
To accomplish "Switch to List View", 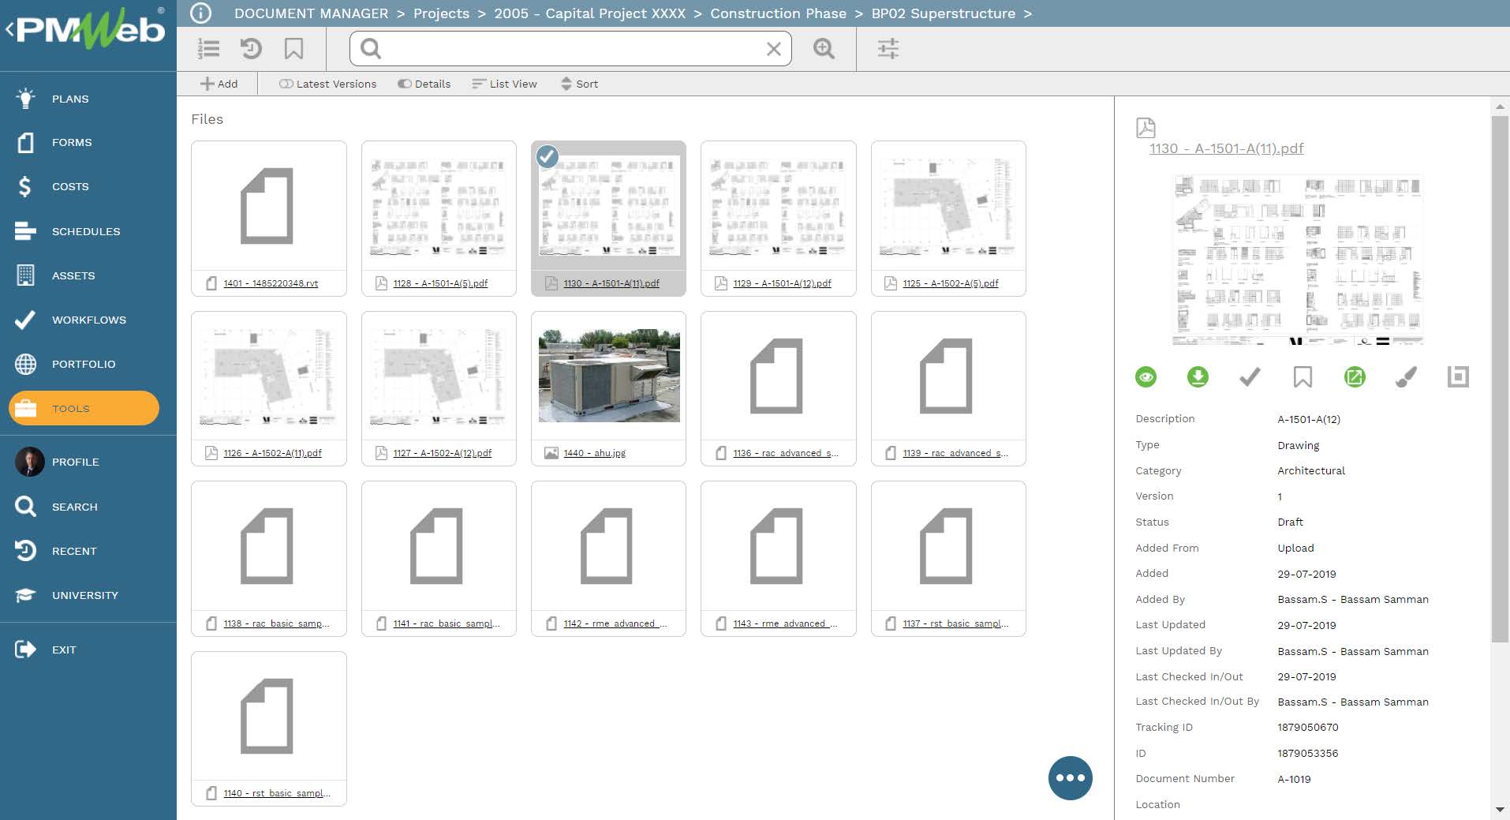I will 504,84.
